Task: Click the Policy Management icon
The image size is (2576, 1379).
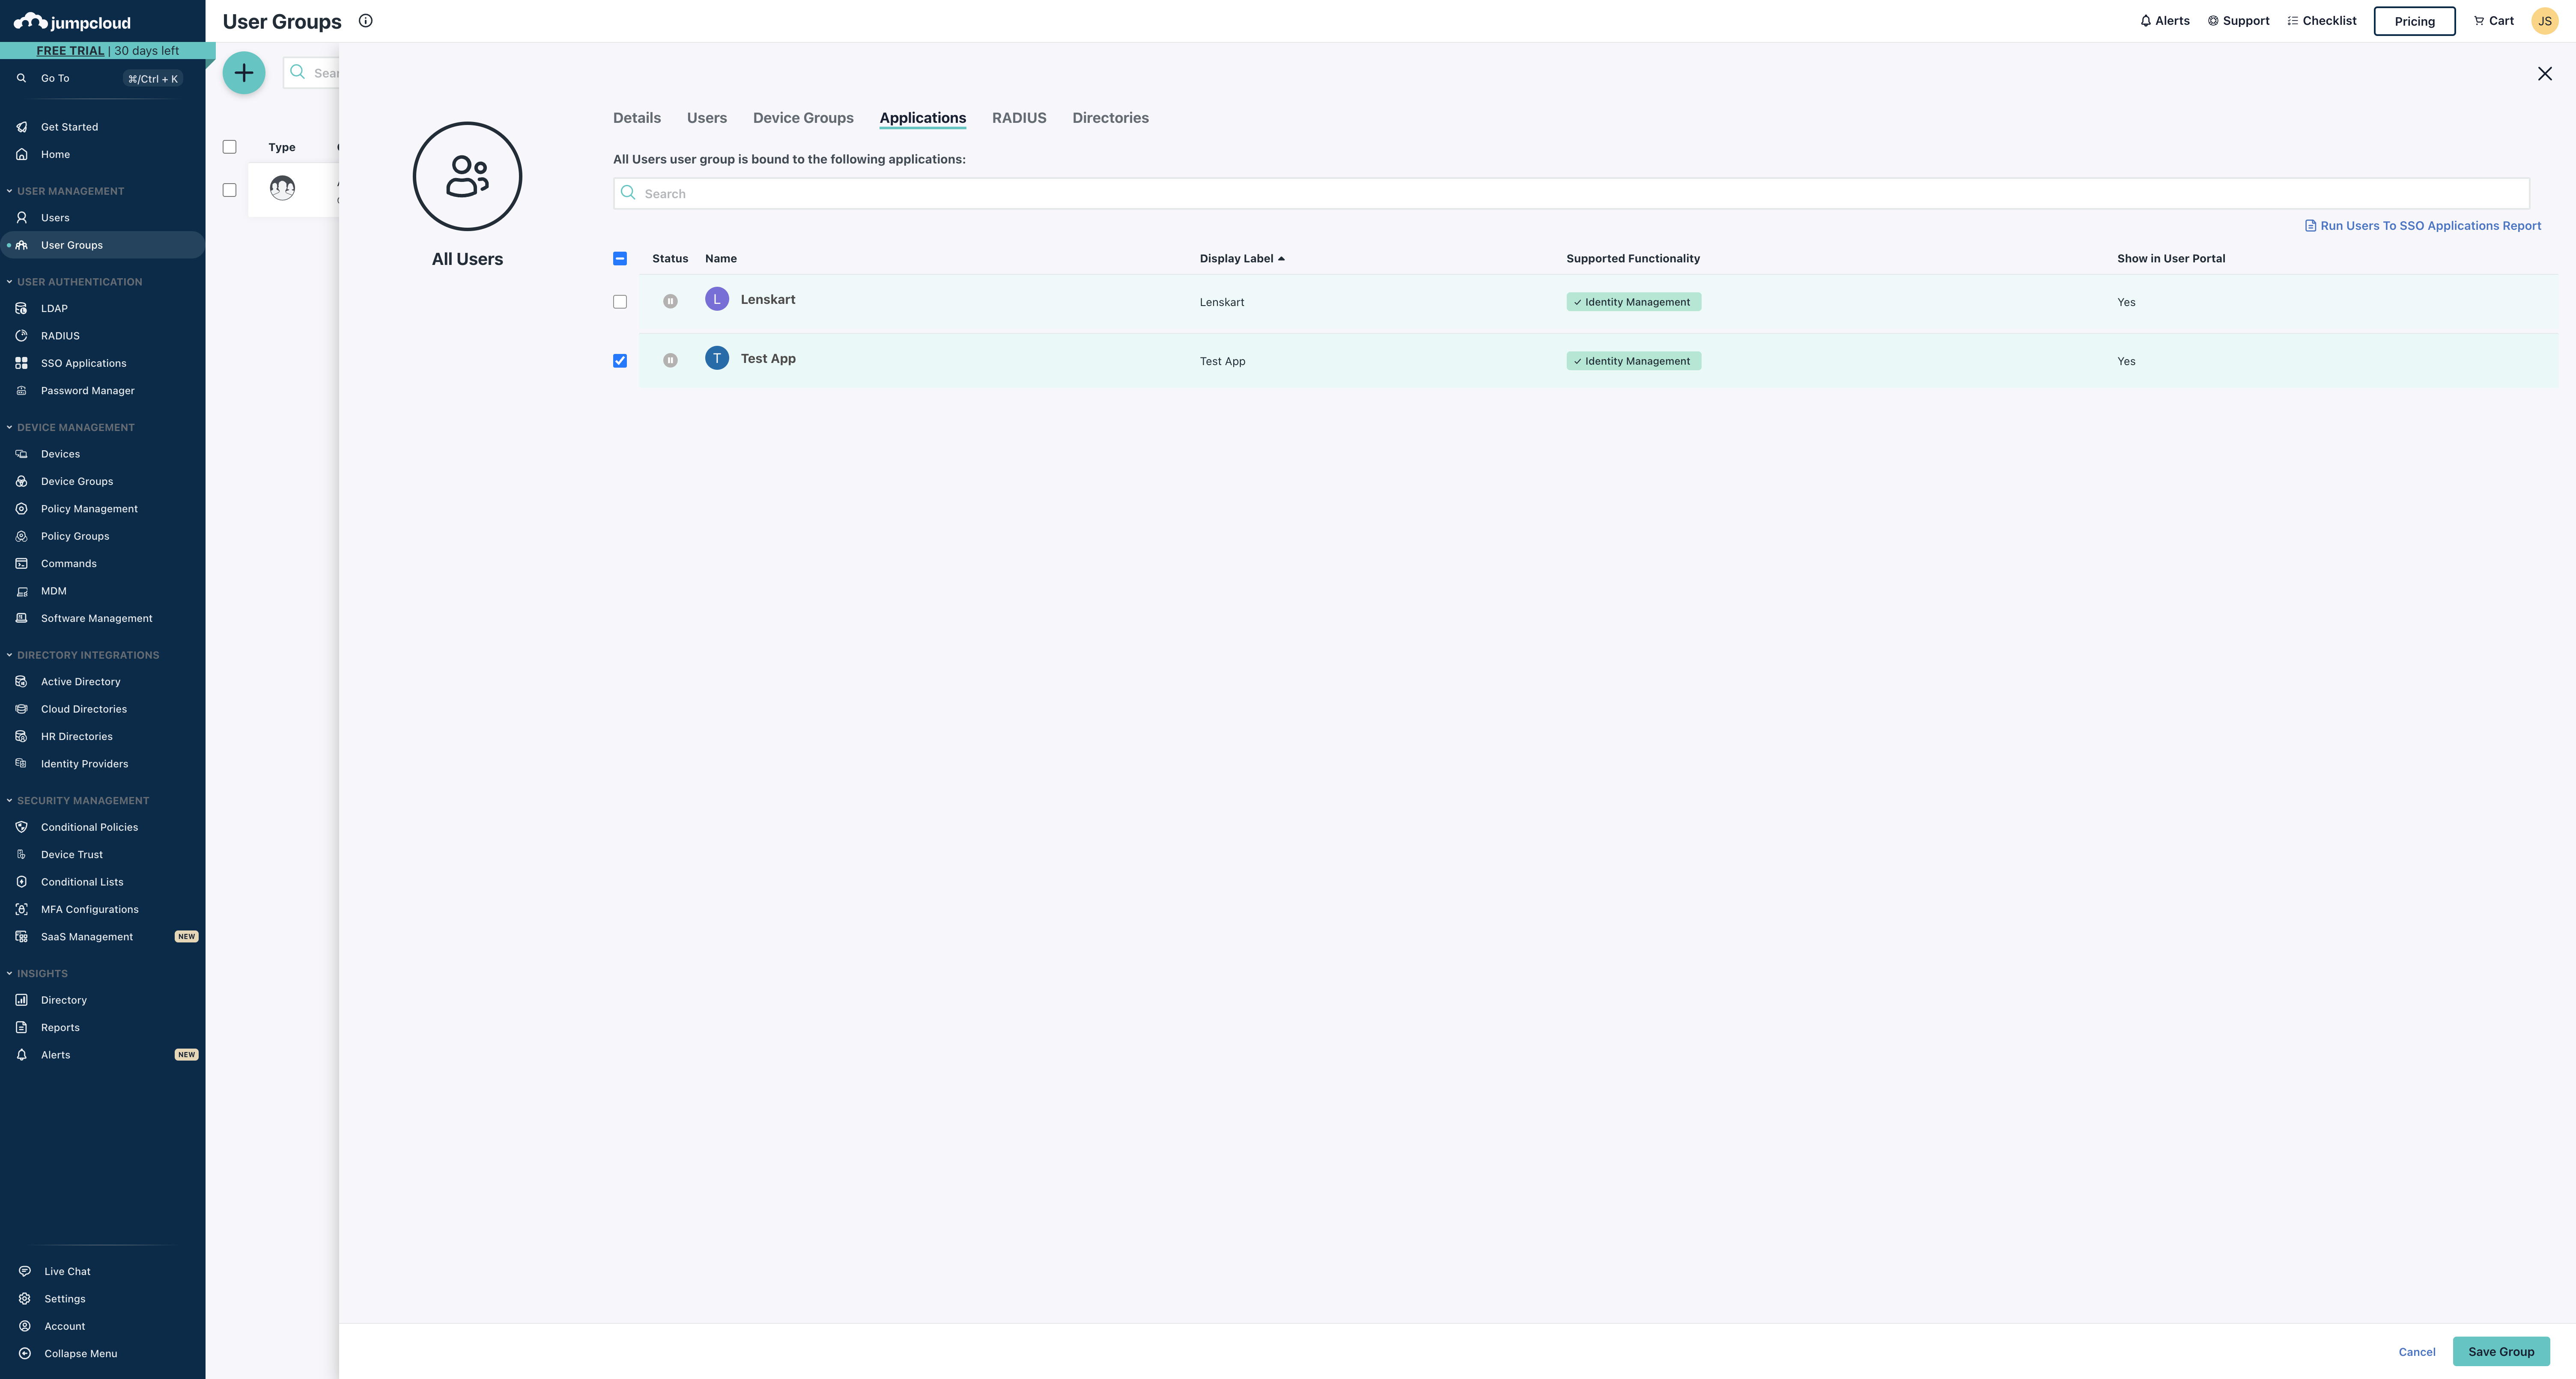Action: (21, 508)
